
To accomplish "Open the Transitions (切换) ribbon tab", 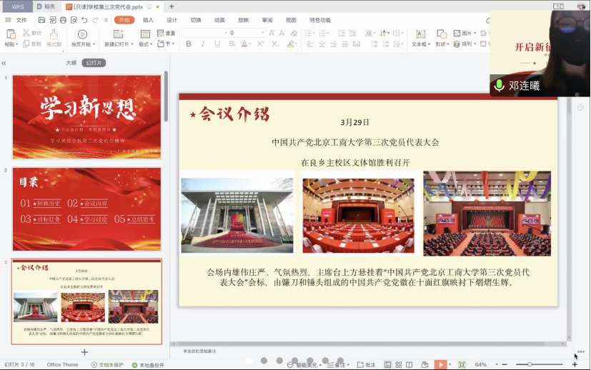I will [196, 20].
